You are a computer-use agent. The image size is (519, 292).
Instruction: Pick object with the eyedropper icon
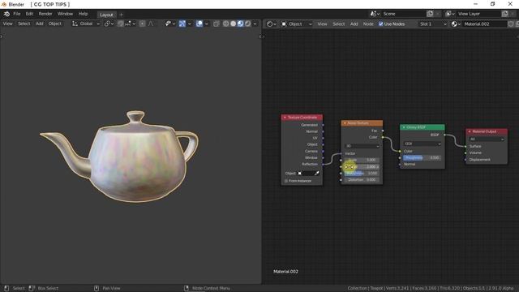coord(317,173)
